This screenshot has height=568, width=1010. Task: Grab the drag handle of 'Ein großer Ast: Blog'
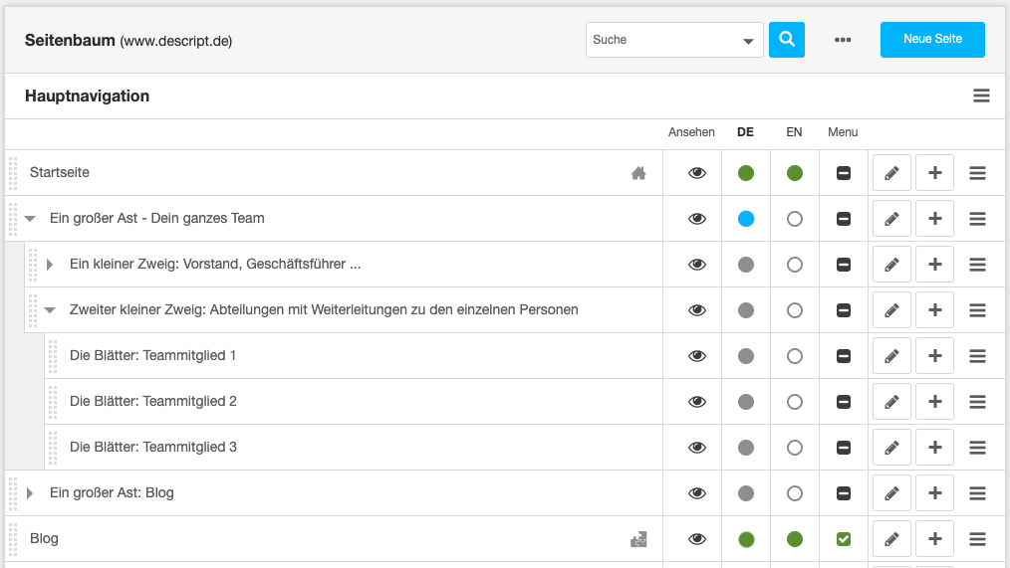(x=13, y=493)
